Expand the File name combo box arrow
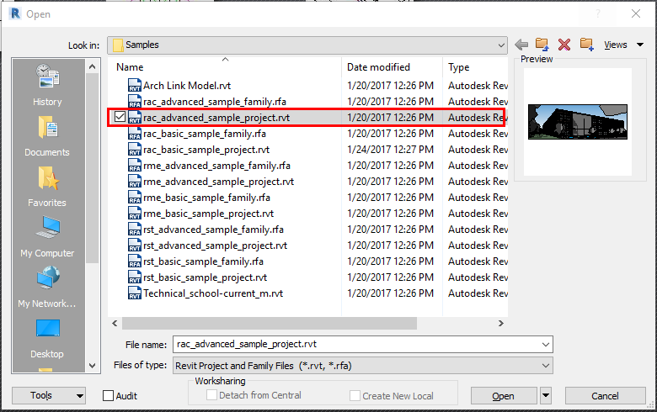This screenshot has height=412, width=657. tap(546, 344)
